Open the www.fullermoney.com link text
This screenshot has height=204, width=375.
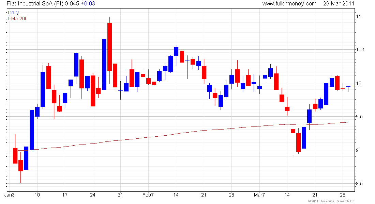coord(289,4)
